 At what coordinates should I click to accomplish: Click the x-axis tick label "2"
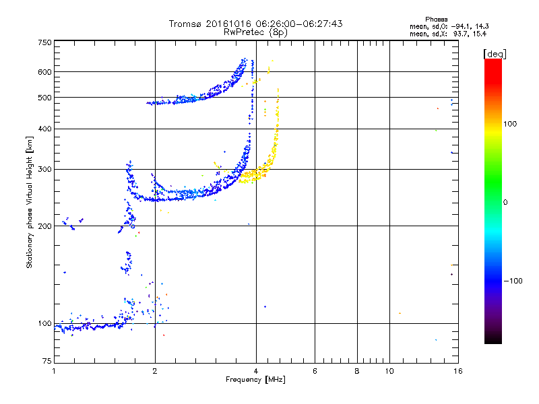155,371
